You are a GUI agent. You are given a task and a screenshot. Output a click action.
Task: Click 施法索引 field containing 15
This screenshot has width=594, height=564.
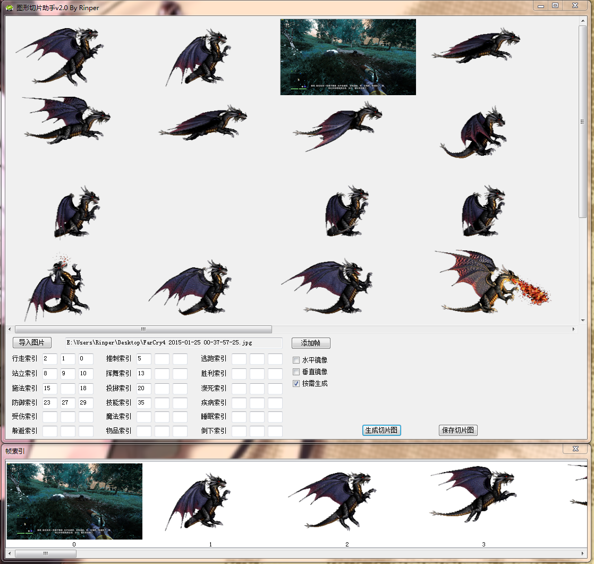coord(49,388)
